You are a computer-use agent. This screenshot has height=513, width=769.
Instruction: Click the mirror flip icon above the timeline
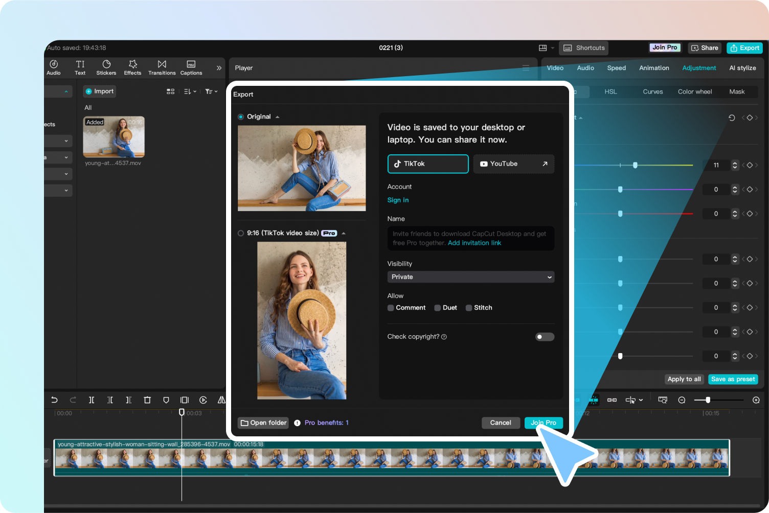pos(221,400)
